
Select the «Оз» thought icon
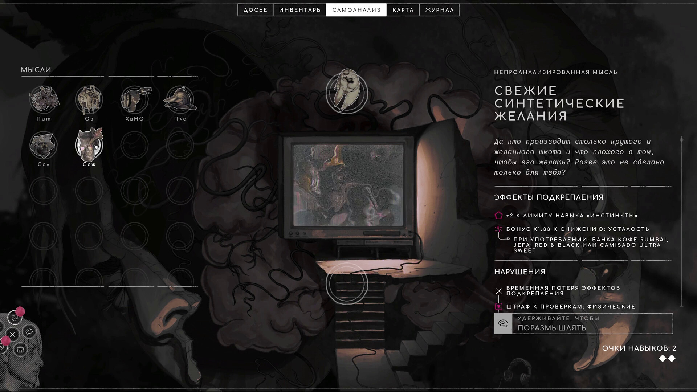pyautogui.click(x=89, y=99)
